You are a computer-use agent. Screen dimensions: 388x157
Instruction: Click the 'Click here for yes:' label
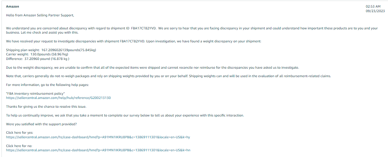coord(20,133)
